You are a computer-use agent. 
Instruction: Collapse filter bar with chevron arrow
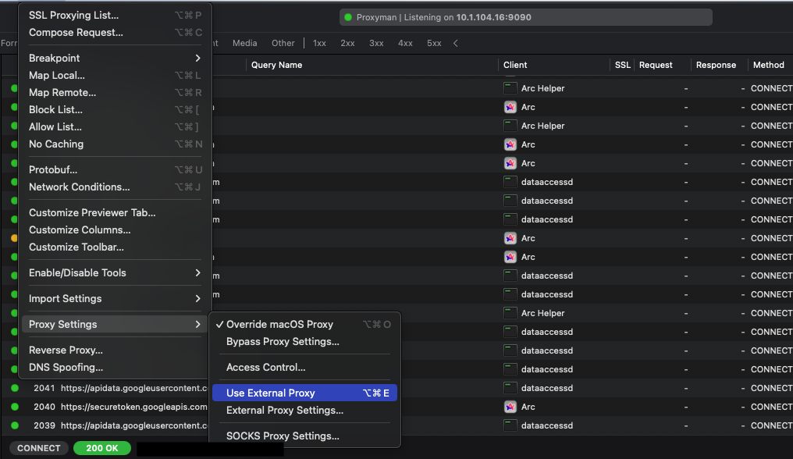coord(456,44)
